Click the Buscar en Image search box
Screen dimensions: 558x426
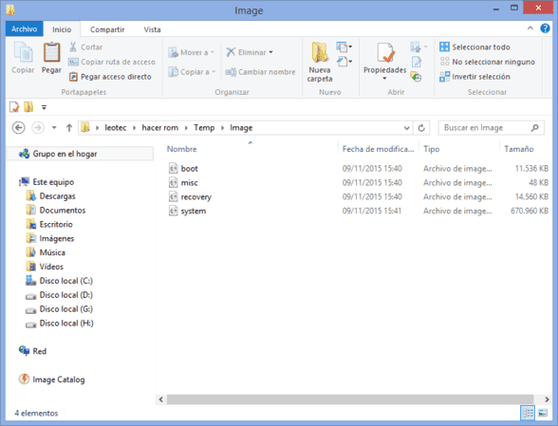(x=492, y=128)
